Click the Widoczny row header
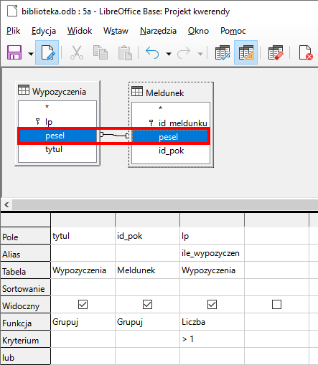 click(x=25, y=305)
